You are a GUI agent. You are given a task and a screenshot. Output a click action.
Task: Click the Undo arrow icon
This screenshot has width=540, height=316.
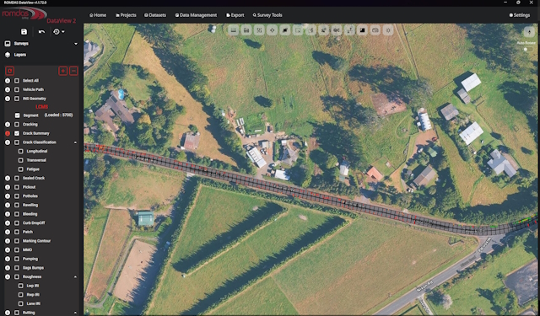click(x=41, y=32)
